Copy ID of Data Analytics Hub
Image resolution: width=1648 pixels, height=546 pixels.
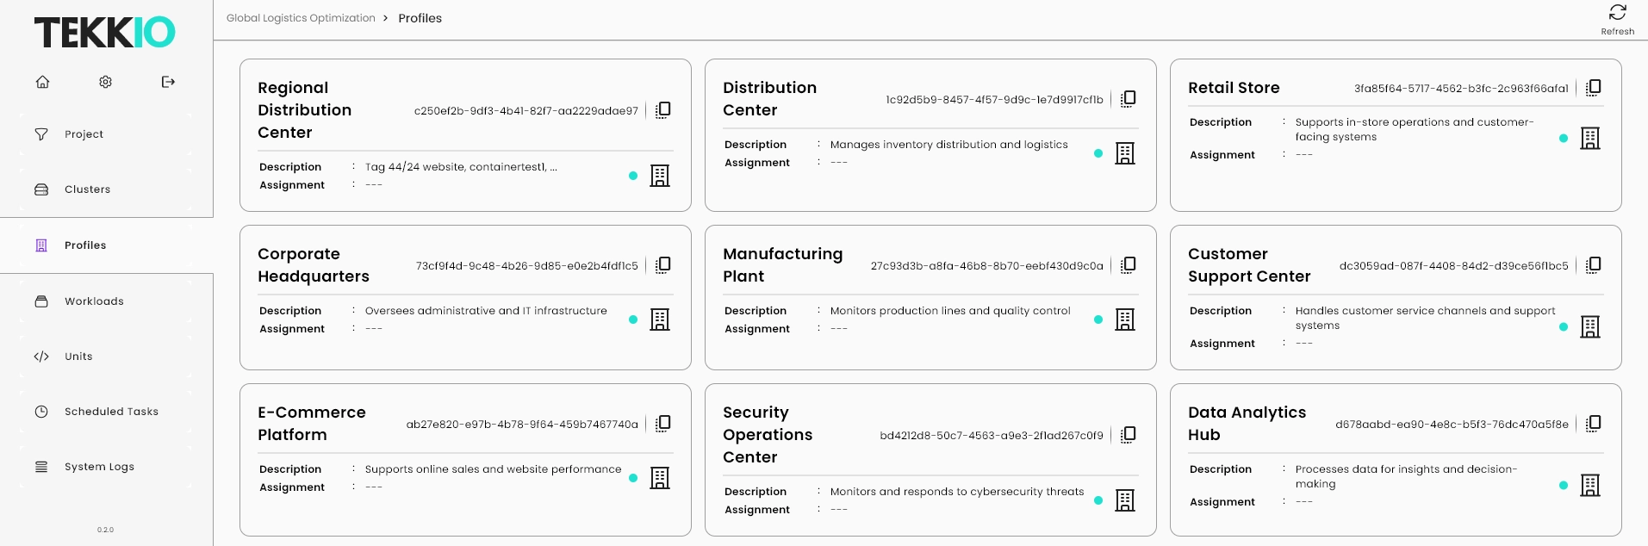(x=1594, y=424)
